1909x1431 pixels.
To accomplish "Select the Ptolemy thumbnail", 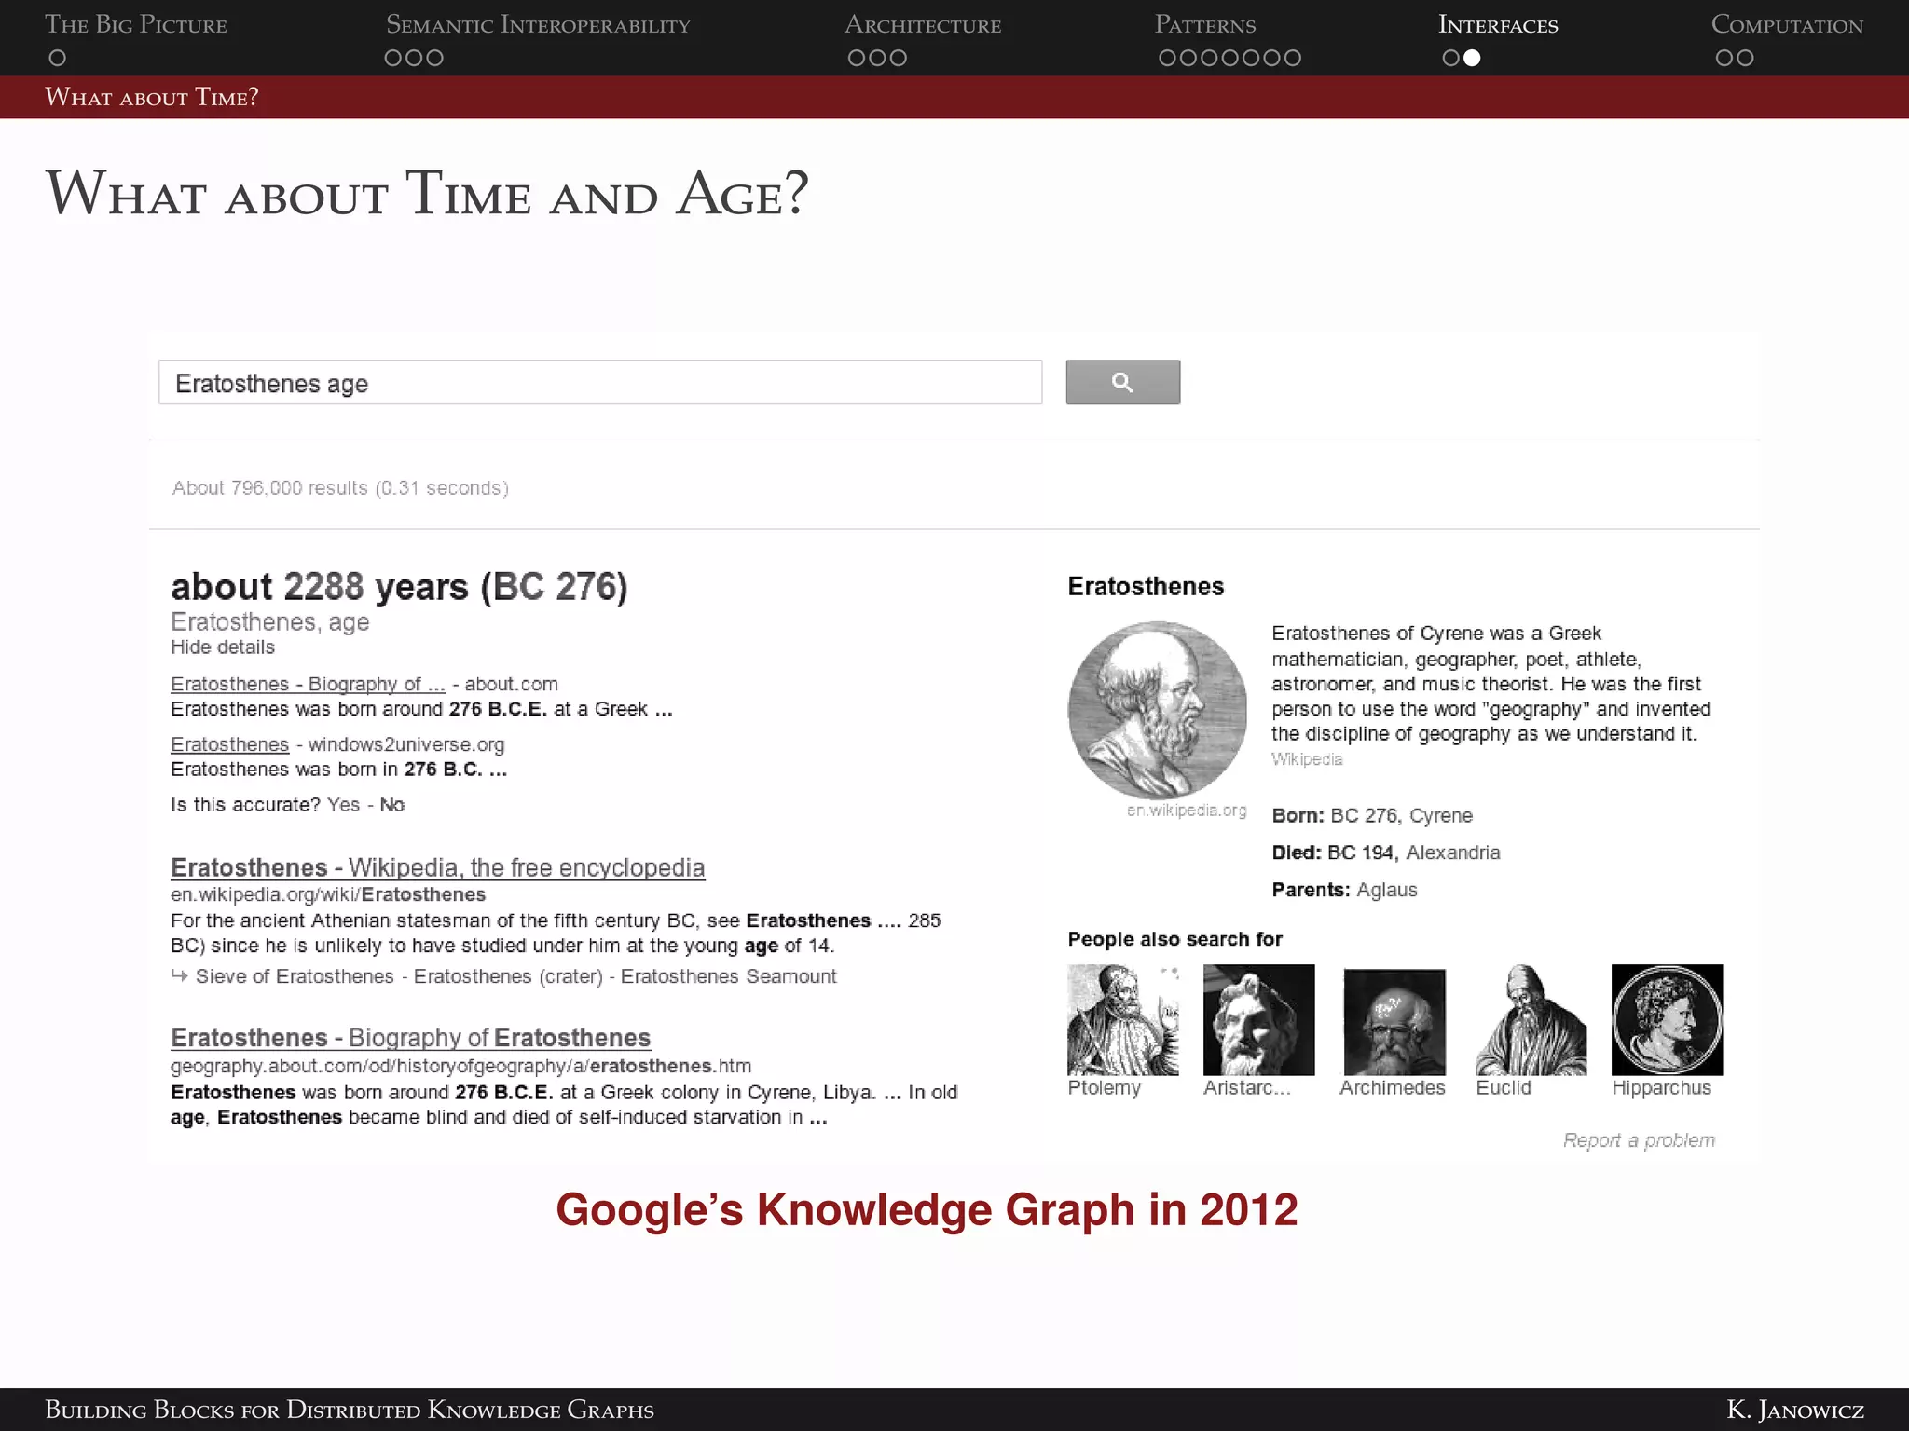I will tap(1123, 1020).
